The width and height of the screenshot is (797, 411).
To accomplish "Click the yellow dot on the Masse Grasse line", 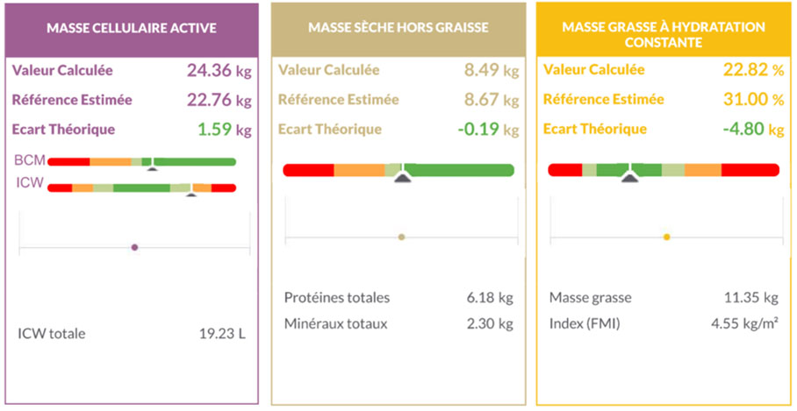I will tap(666, 237).
